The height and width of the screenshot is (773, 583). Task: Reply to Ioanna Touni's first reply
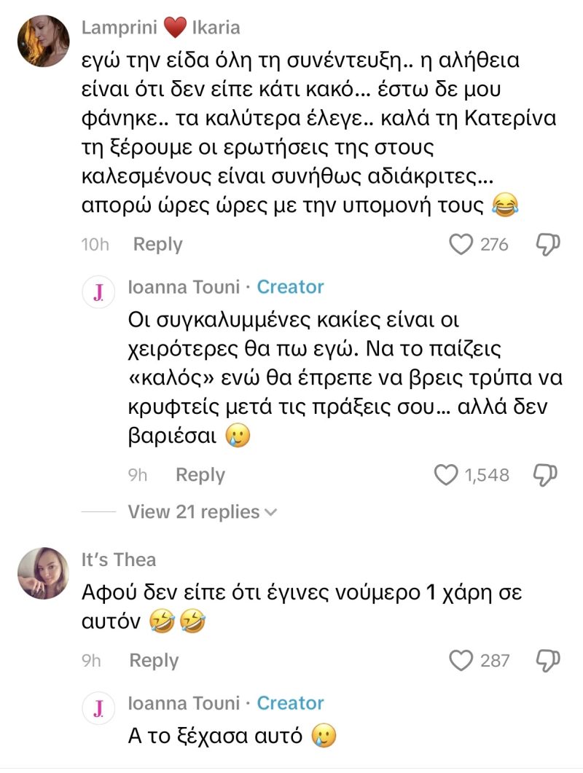(201, 474)
